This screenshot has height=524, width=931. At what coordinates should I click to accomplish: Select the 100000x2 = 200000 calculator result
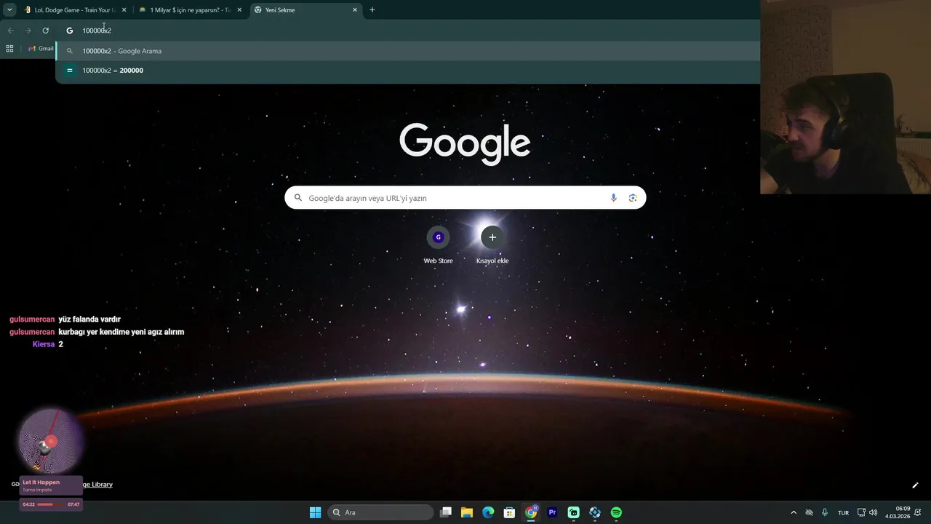point(407,71)
